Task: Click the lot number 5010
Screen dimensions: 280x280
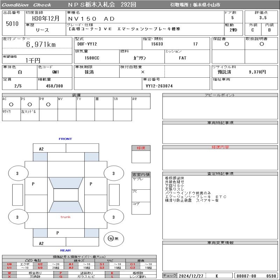Action: click(12, 23)
